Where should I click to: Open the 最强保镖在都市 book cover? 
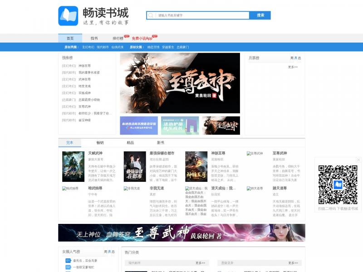[135, 166]
